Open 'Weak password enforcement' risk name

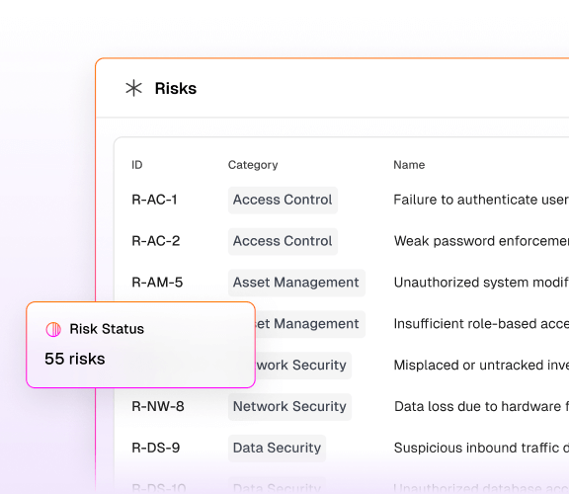[x=481, y=241]
